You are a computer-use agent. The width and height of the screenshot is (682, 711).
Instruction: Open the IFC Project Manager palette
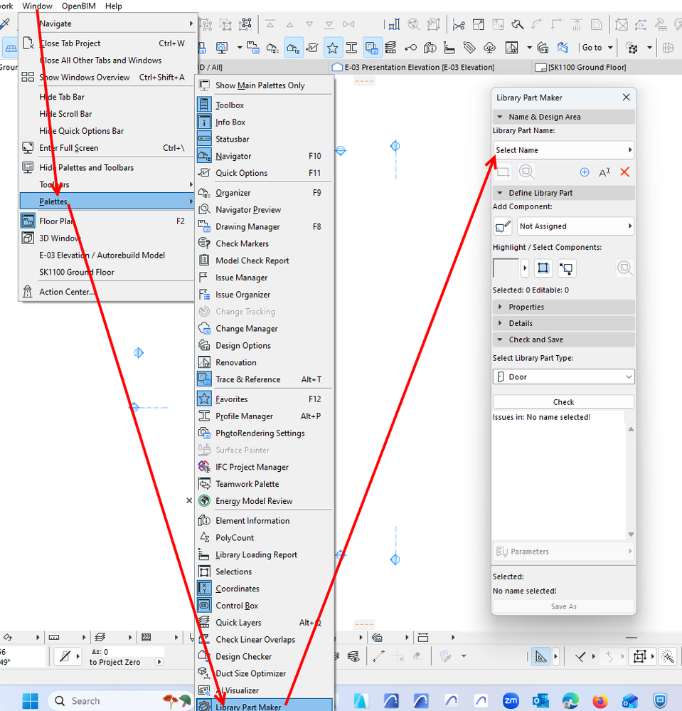tap(265, 467)
